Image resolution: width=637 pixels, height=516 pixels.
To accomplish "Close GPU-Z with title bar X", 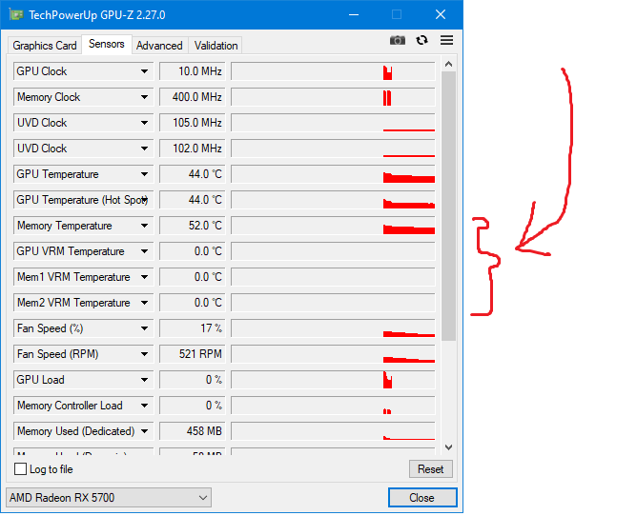I will [441, 15].
